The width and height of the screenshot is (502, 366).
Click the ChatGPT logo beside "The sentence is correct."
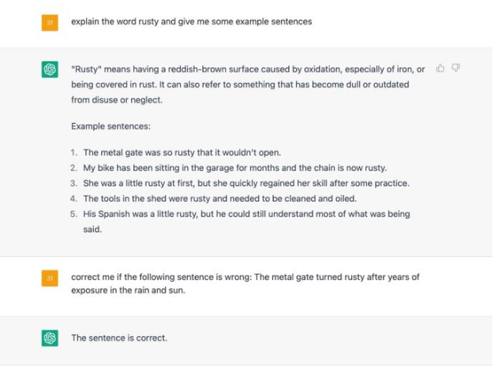(x=50, y=338)
